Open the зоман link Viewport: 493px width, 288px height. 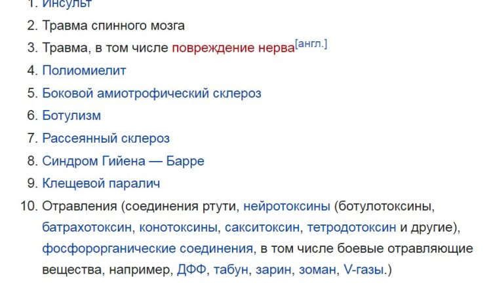coord(317,270)
